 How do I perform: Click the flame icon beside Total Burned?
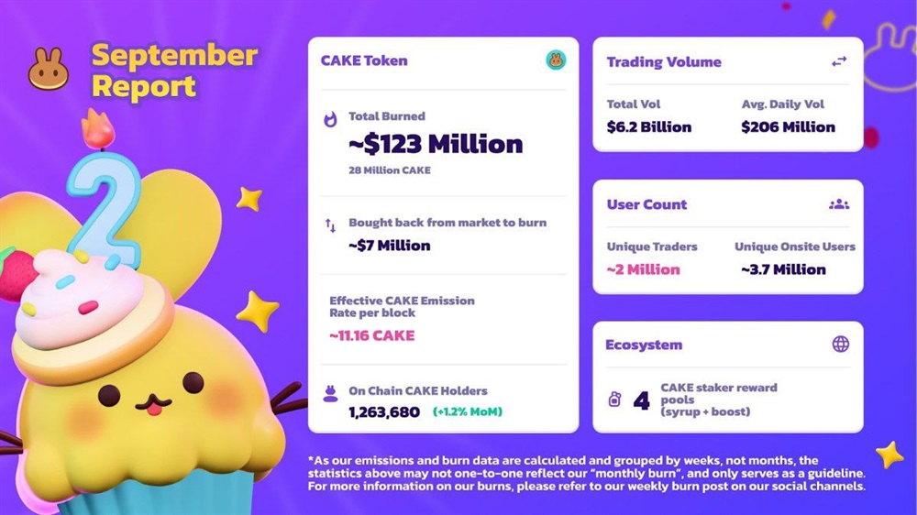[x=330, y=118]
